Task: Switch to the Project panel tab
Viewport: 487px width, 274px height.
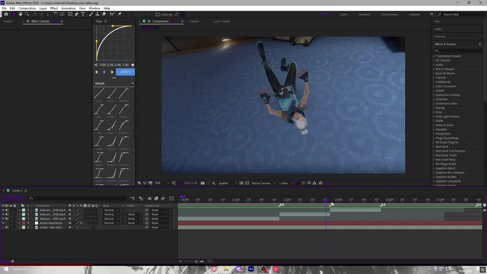Action: coord(8,21)
